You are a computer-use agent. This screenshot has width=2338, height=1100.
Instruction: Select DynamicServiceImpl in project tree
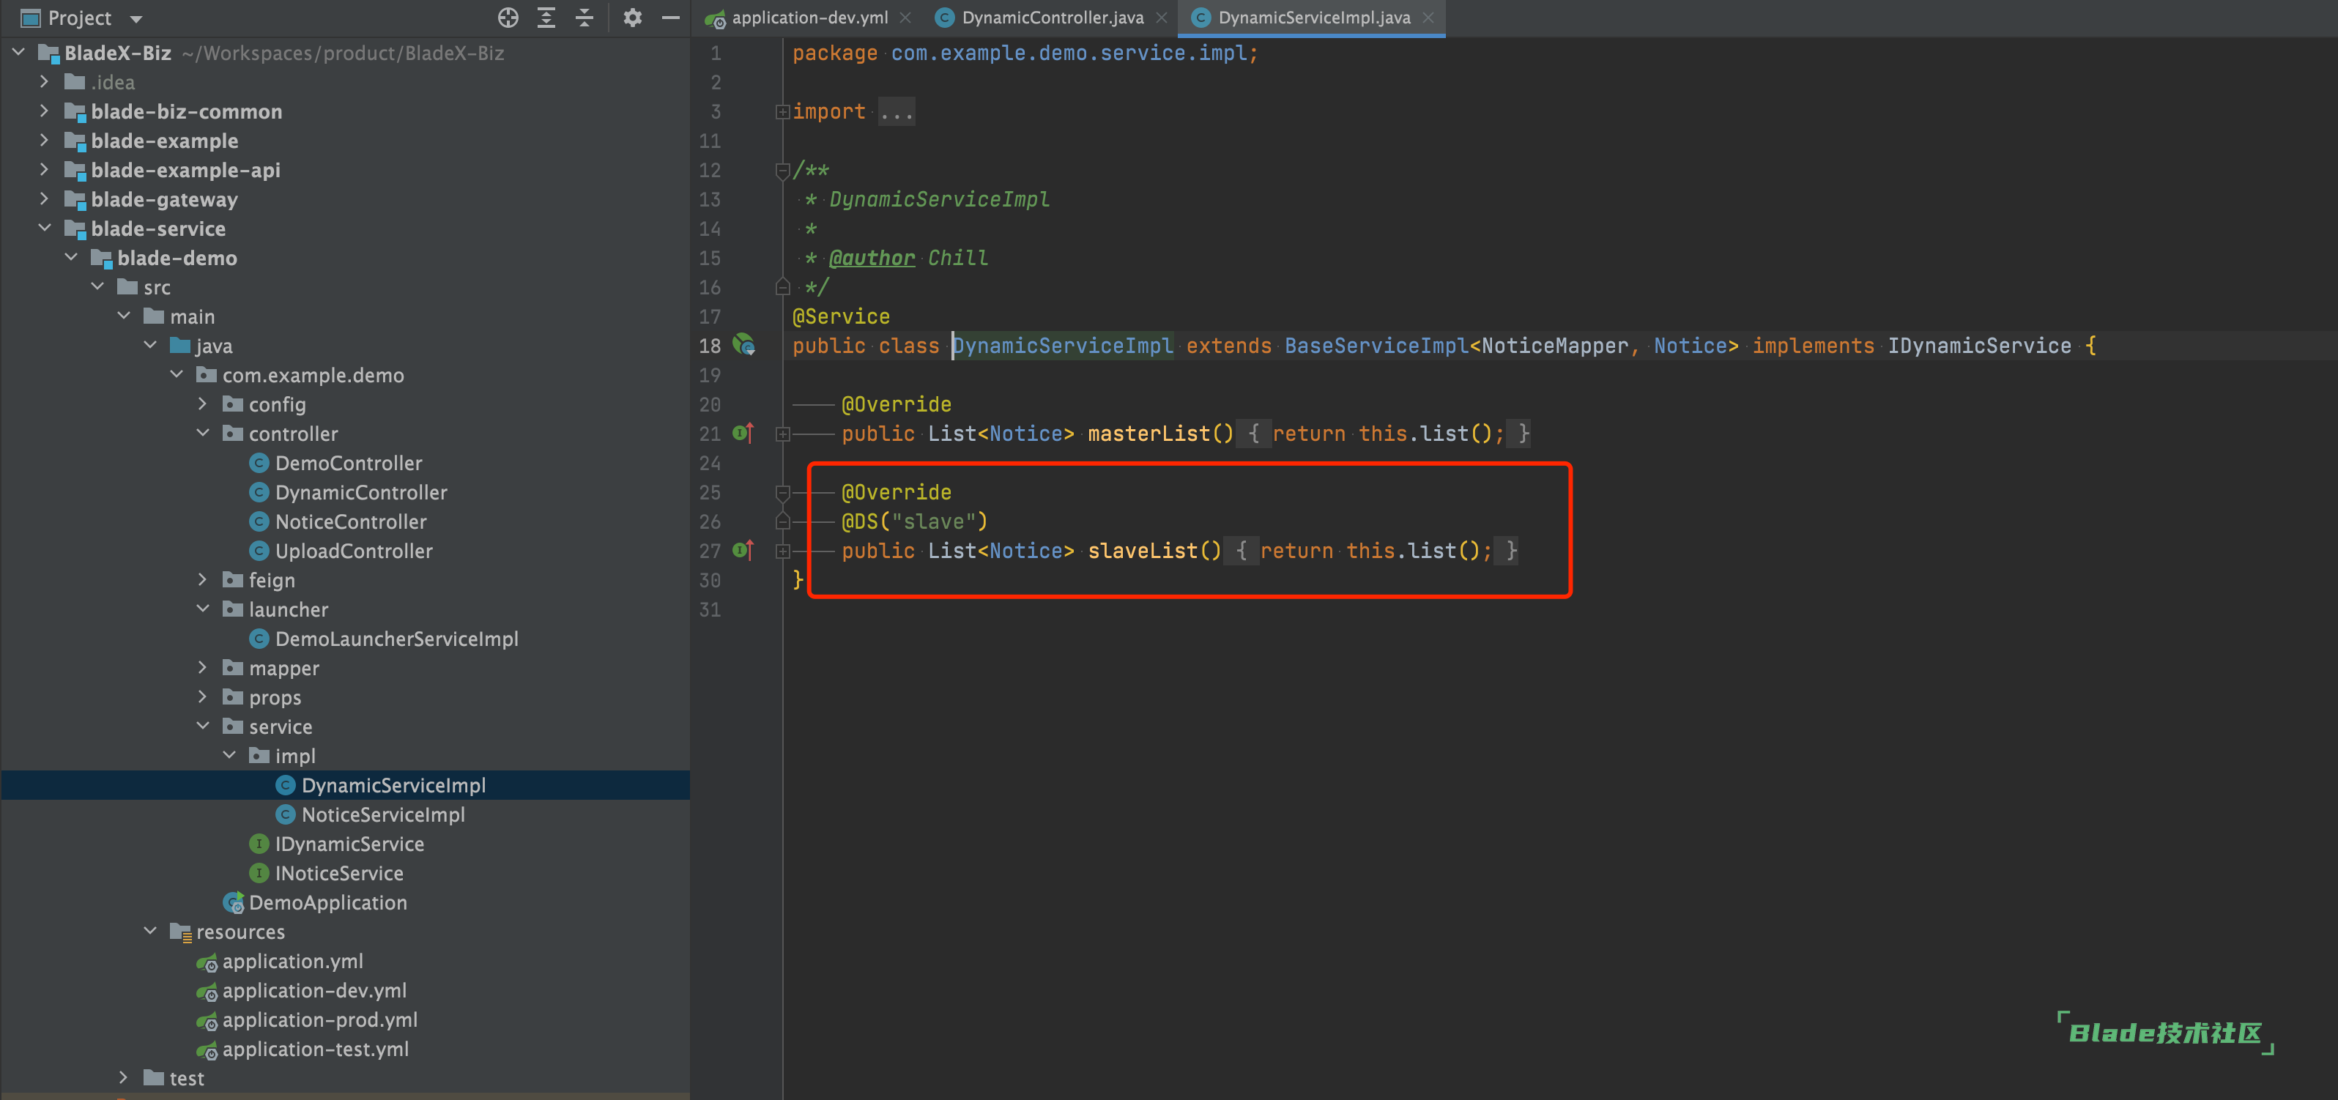pos(393,785)
